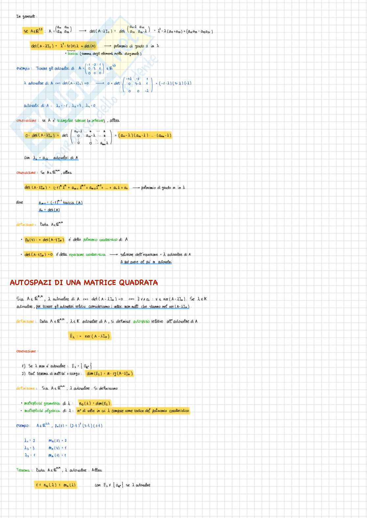367x518 pixels.
Task: Click the highlighted 'dim(Eλ) = n - rg(A-λIₙ)'
Action: pos(110,373)
